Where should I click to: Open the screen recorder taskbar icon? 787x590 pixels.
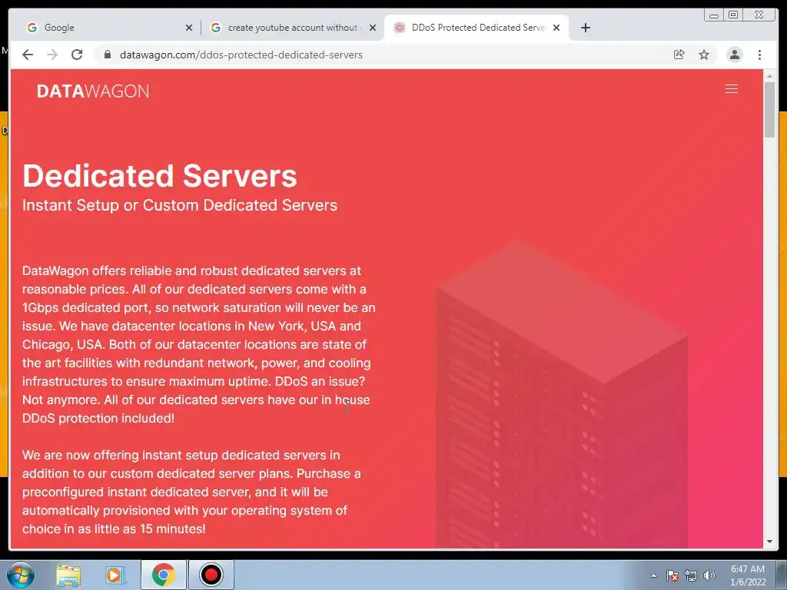tap(211, 575)
